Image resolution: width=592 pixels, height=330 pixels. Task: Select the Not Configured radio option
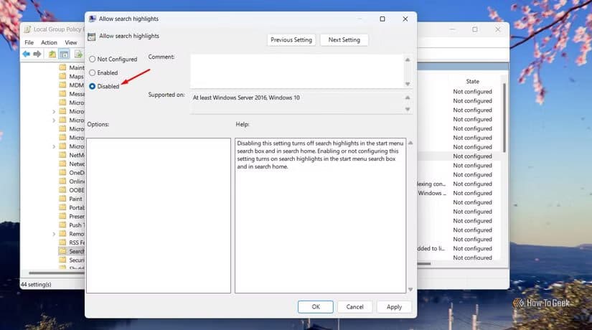(92, 59)
